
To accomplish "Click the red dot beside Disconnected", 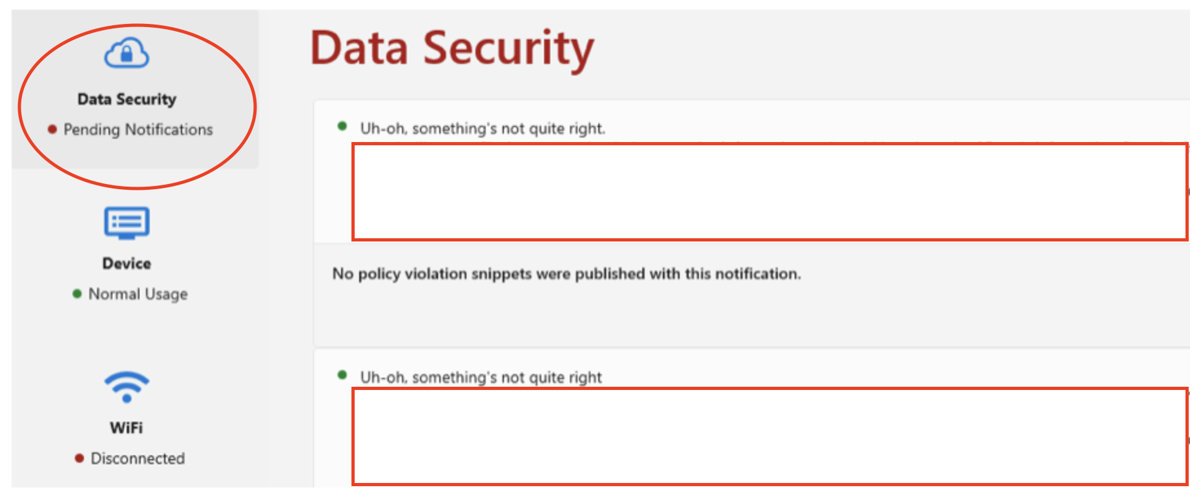I will click(79, 458).
